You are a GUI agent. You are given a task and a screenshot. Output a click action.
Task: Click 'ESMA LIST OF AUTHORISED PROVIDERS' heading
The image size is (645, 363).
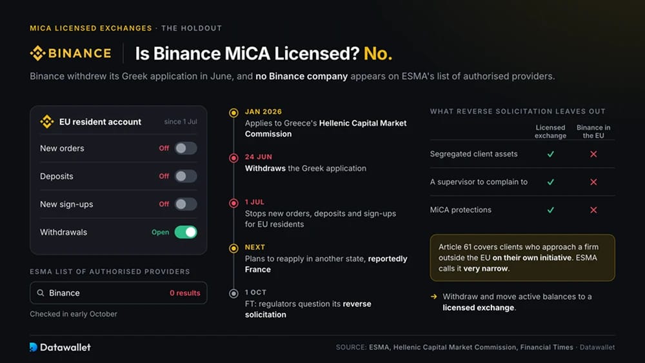coord(110,271)
